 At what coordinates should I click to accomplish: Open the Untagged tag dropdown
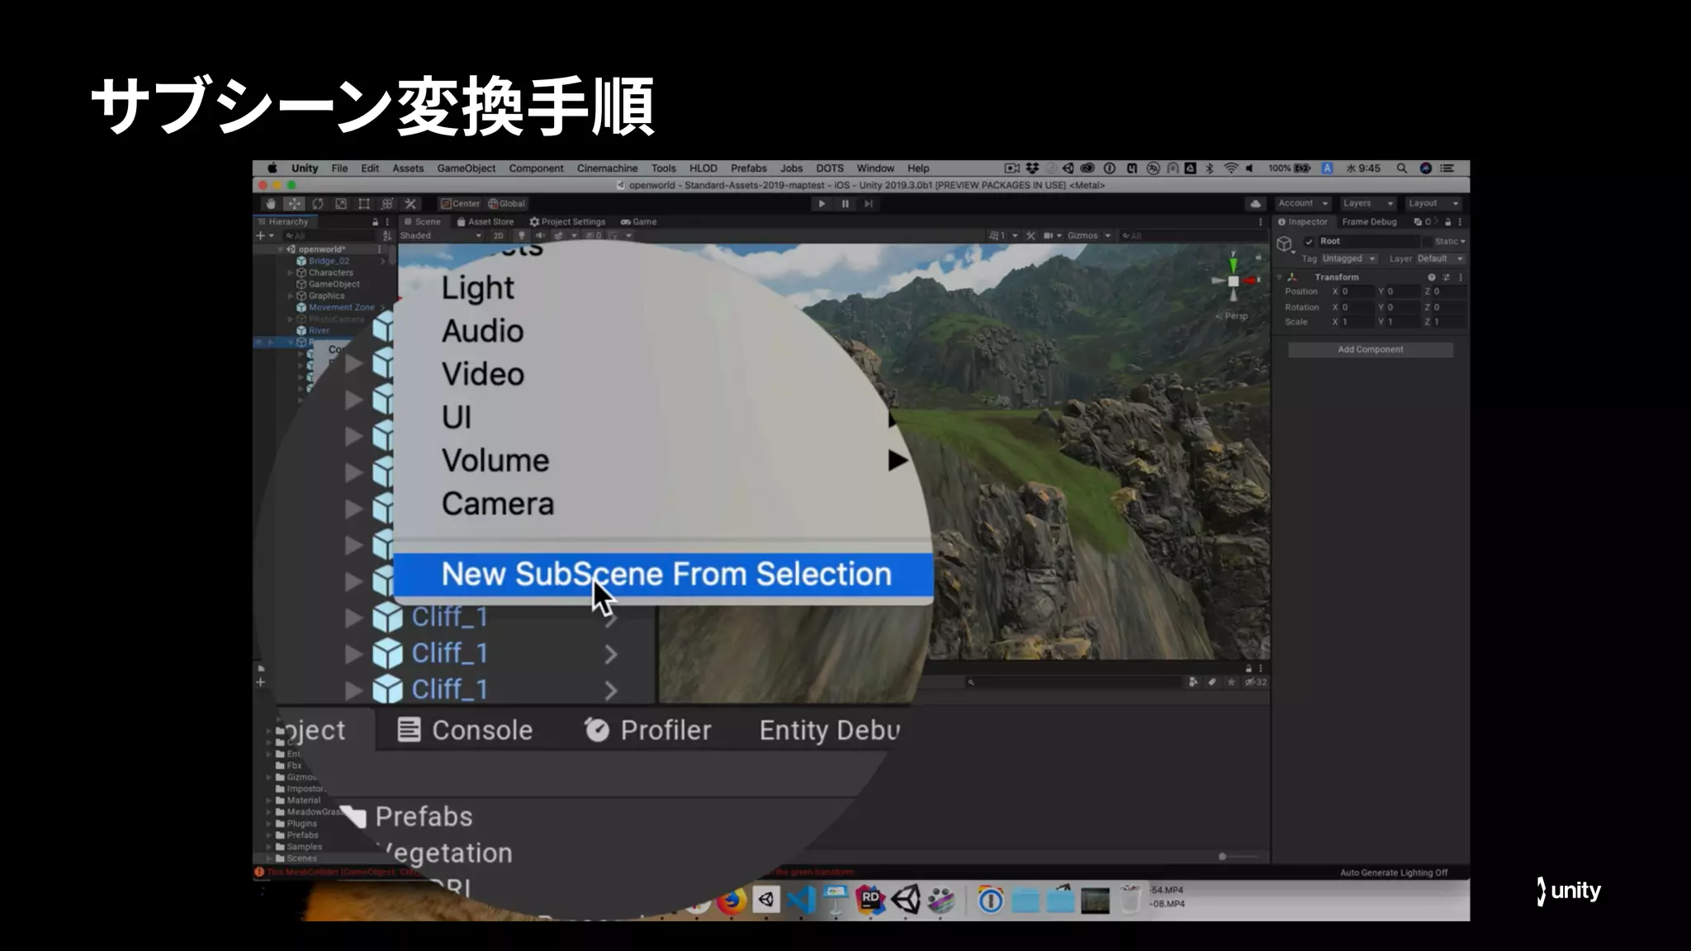[x=1348, y=259]
